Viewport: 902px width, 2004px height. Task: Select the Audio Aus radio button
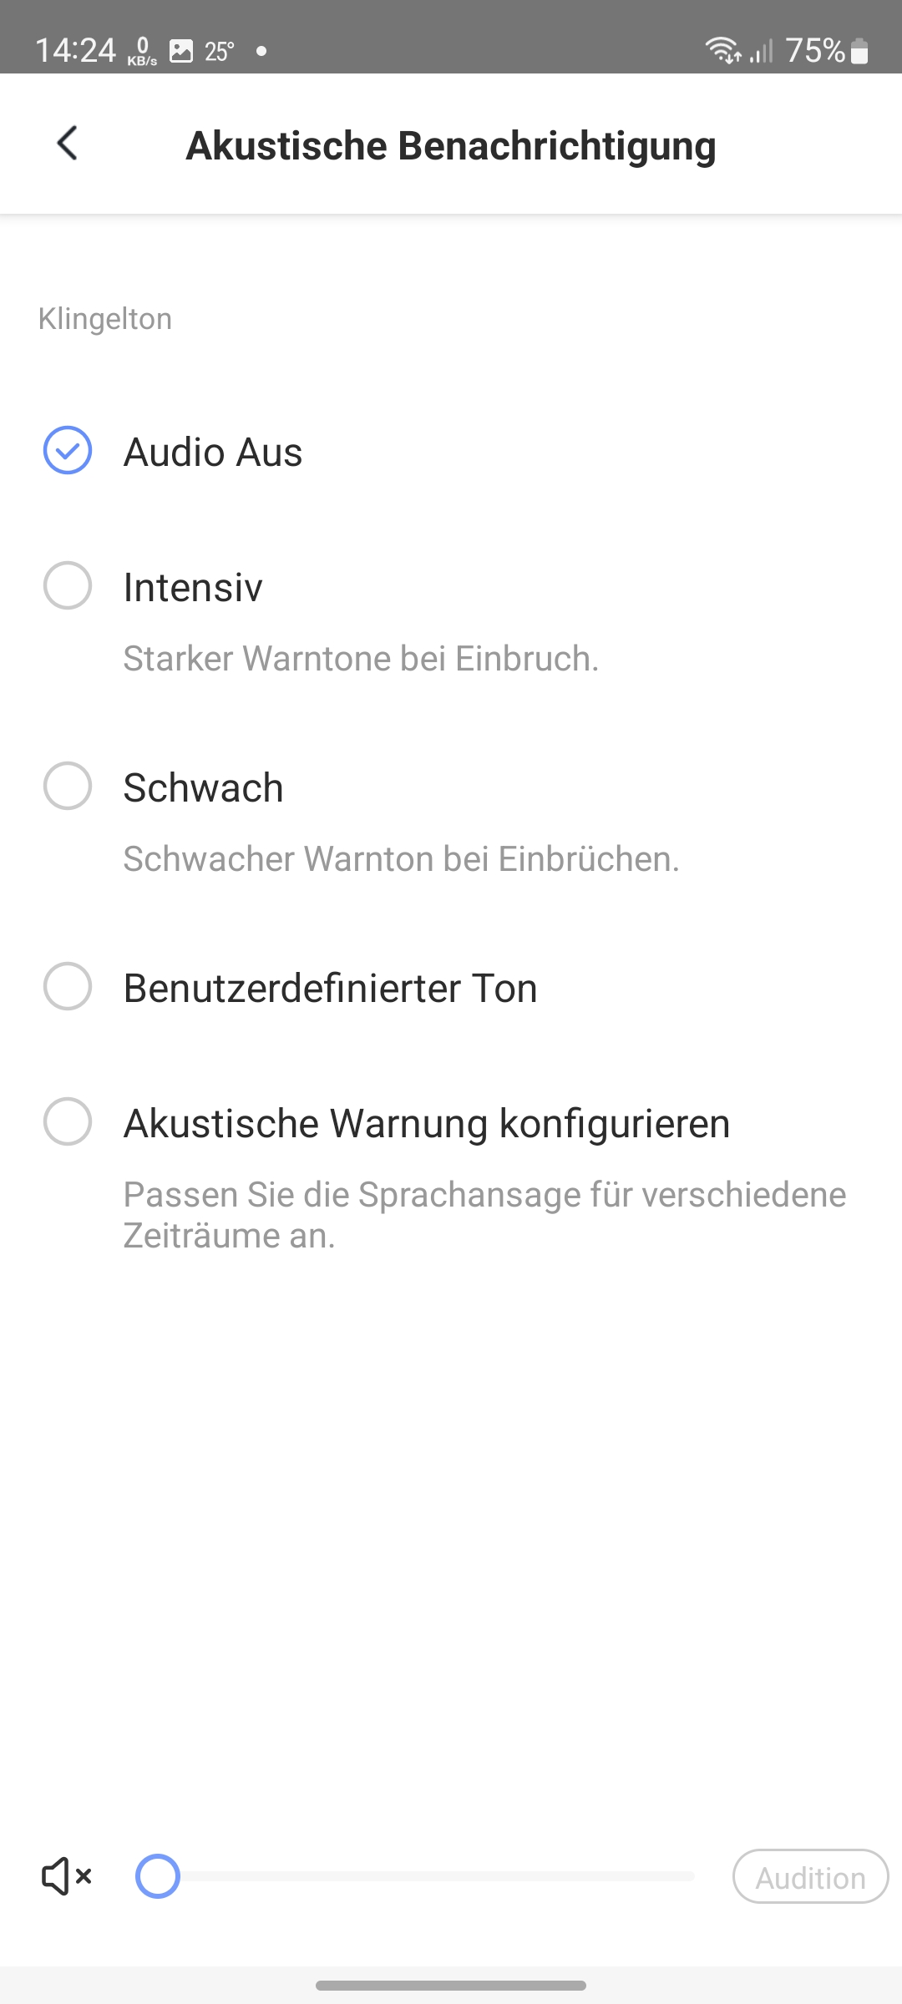[68, 451]
